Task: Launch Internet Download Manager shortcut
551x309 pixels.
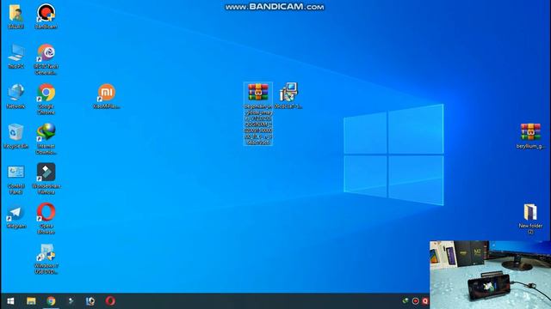Action: [46, 139]
